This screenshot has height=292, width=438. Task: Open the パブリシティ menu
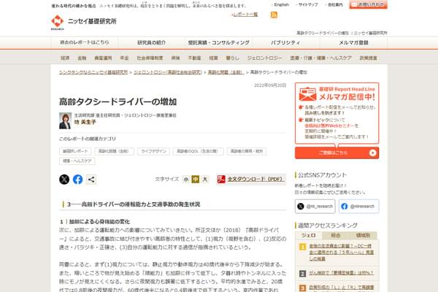(x=285, y=43)
